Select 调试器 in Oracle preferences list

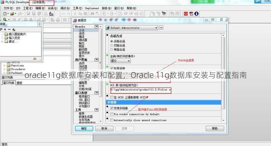click(83, 40)
